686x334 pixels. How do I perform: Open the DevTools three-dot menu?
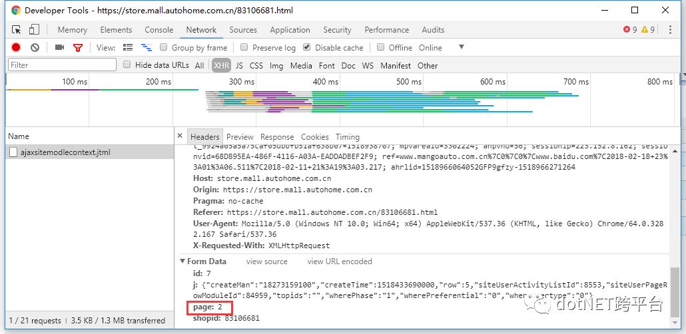670,30
